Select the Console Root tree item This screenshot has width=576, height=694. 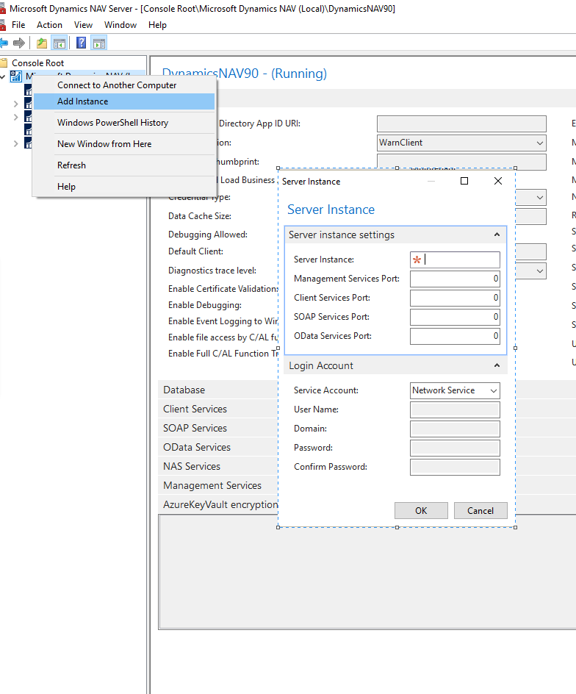(x=37, y=62)
